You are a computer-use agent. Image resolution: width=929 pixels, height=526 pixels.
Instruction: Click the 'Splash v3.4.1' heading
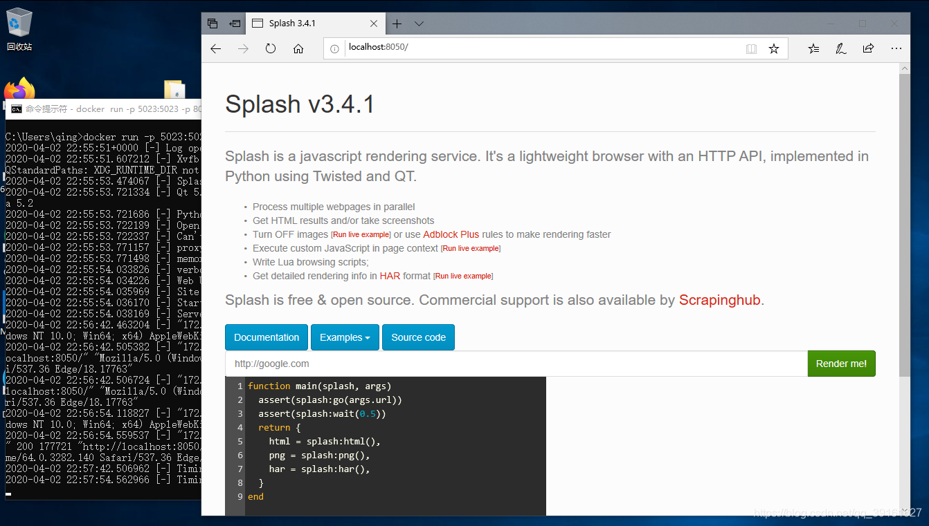(300, 104)
